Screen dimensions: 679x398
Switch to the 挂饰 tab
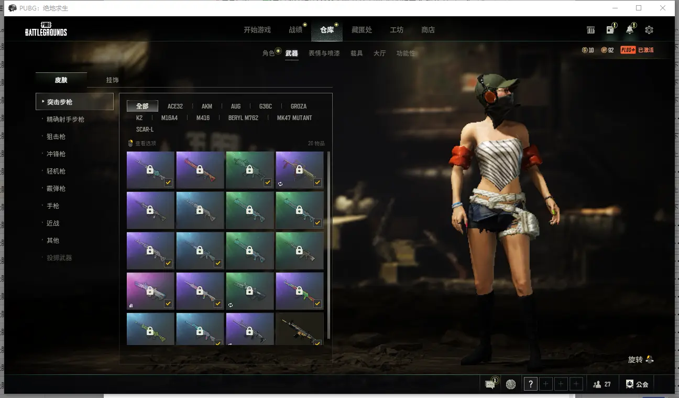point(112,80)
